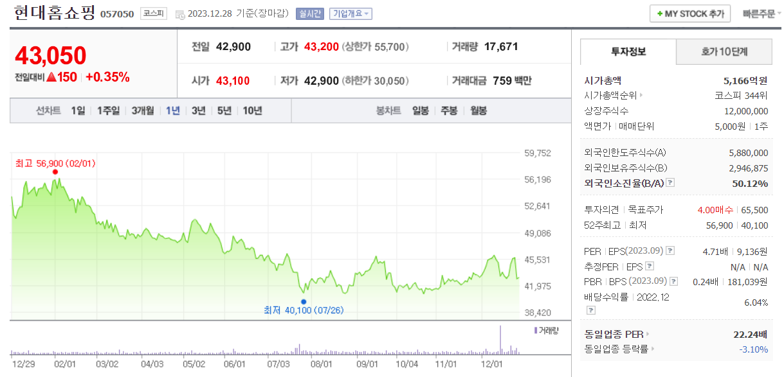The width and height of the screenshot is (784, 377).
Task: Click the target price 65,500
Action: tap(755, 210)
